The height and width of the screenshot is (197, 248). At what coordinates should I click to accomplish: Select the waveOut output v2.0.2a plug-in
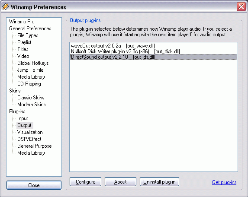click(x=153, y=46)
